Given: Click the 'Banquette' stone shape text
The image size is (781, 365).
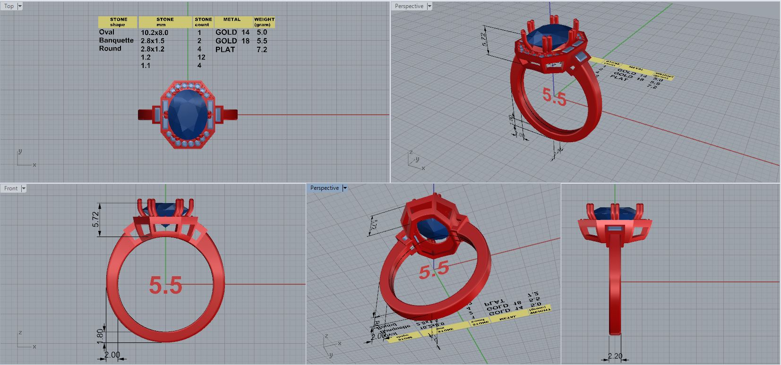Looking at the screenshot, I should 116,40.
